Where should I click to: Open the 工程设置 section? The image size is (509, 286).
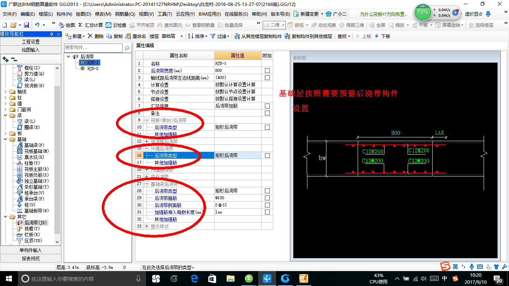(31, 42)
